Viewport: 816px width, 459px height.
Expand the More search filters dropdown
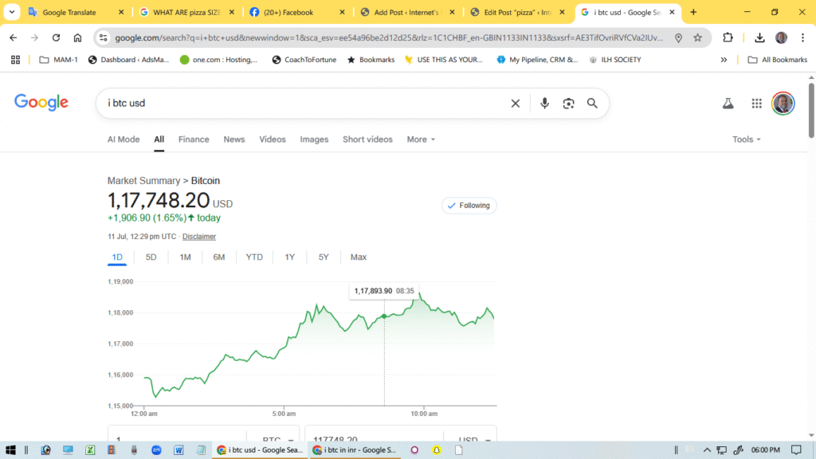tap(421, 139)
